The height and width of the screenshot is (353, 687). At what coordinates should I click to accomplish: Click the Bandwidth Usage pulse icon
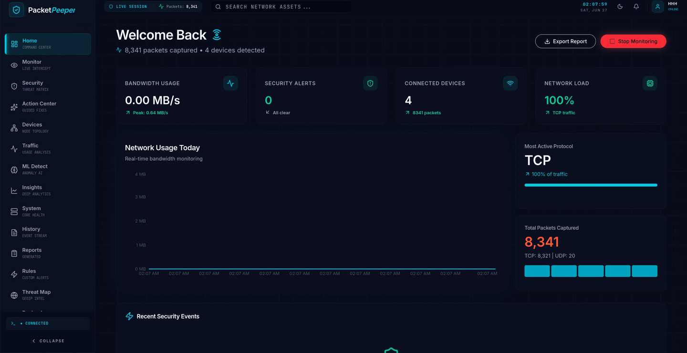(x=230, y=83)
